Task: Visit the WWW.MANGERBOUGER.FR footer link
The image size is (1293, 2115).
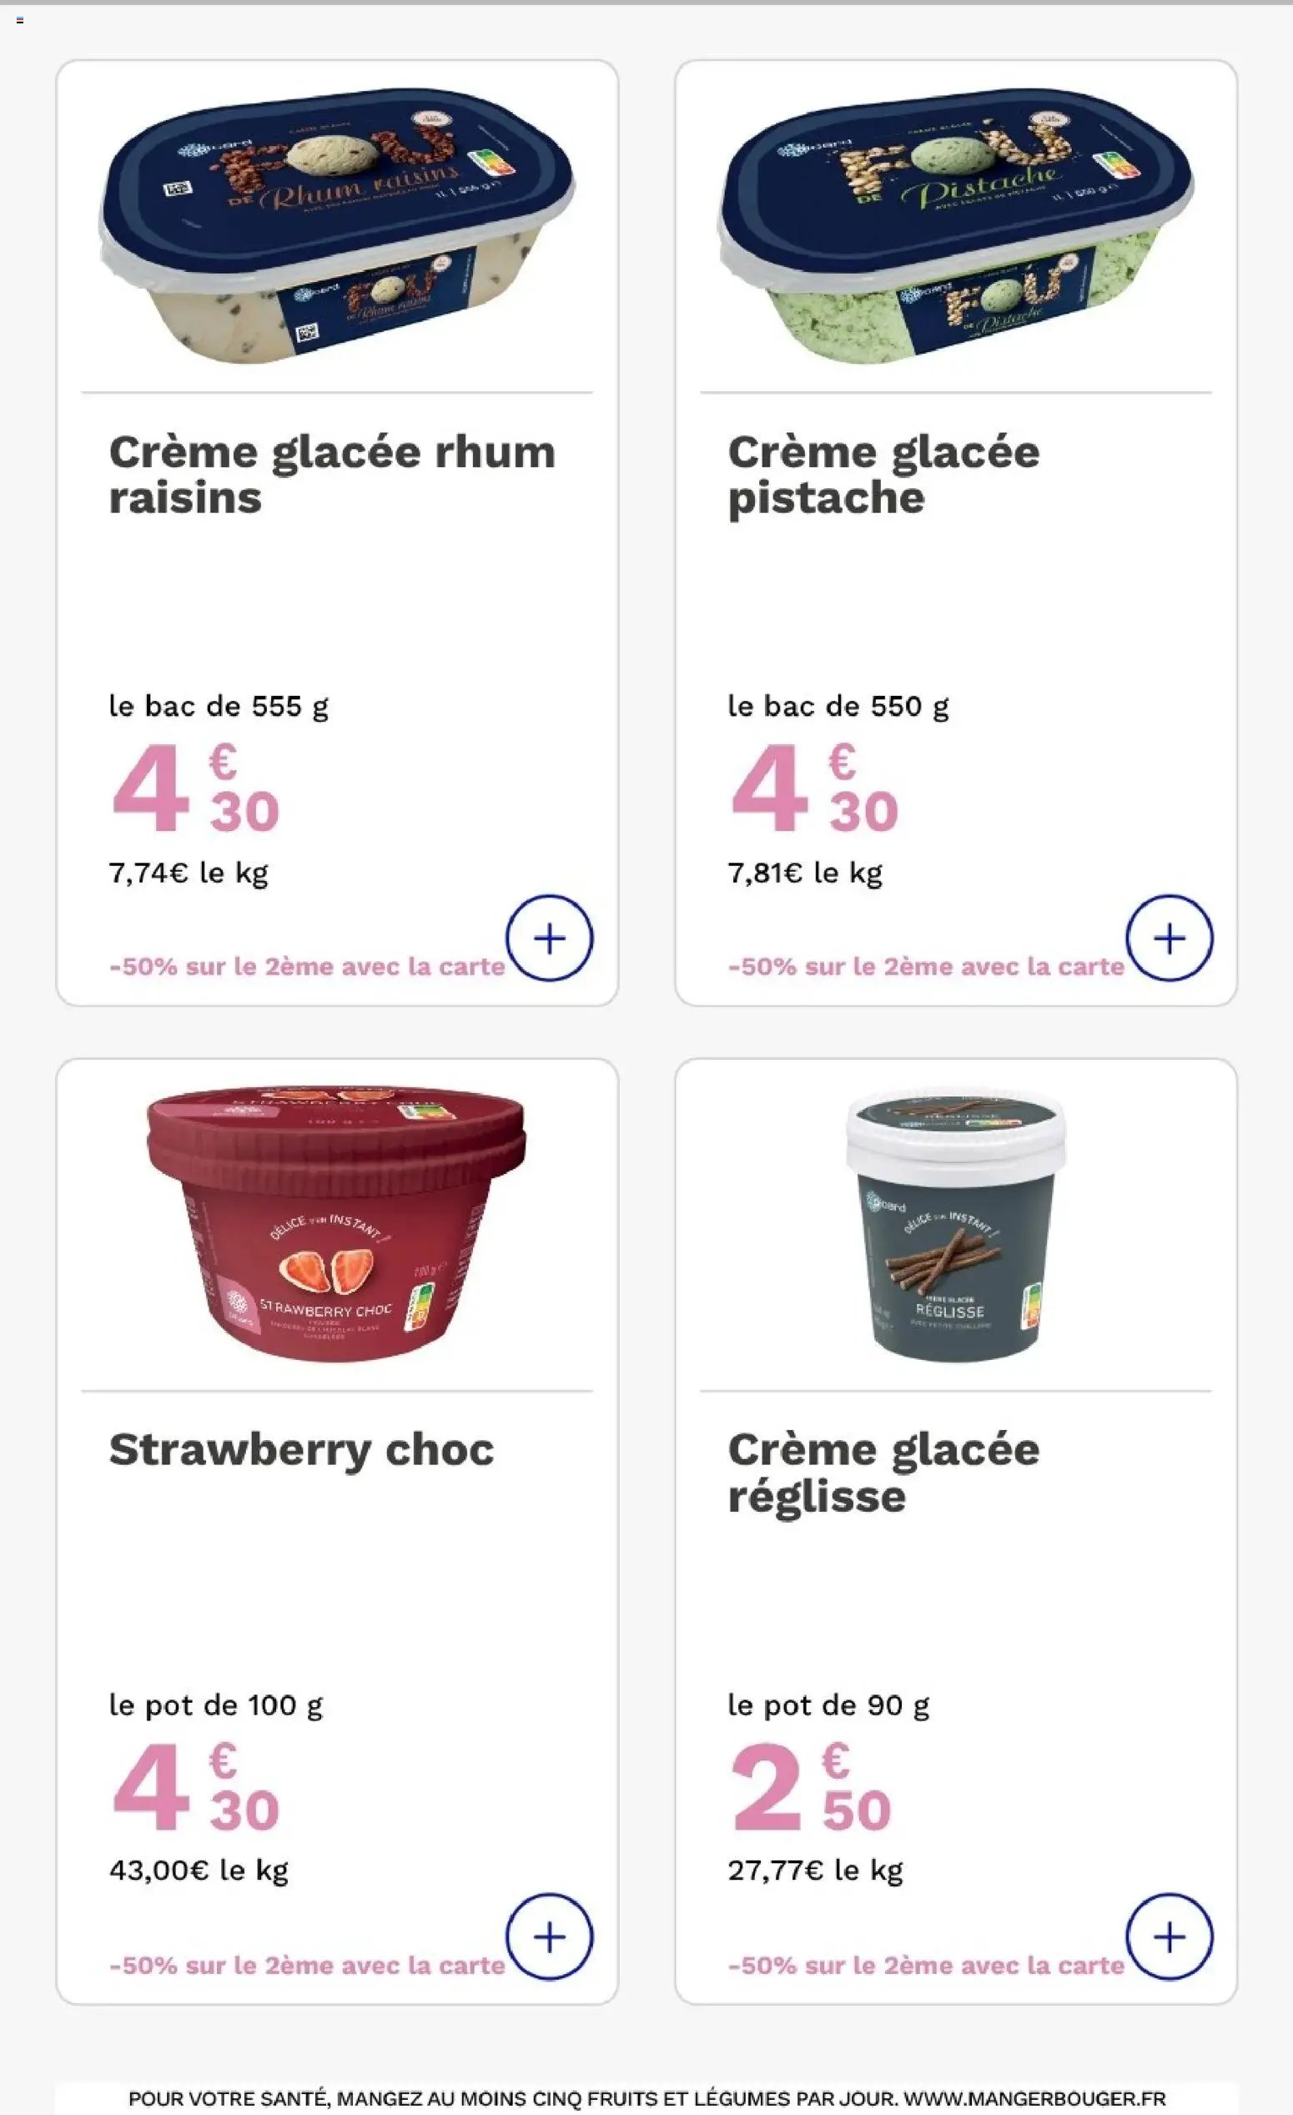Action: click(1034, 2098)
